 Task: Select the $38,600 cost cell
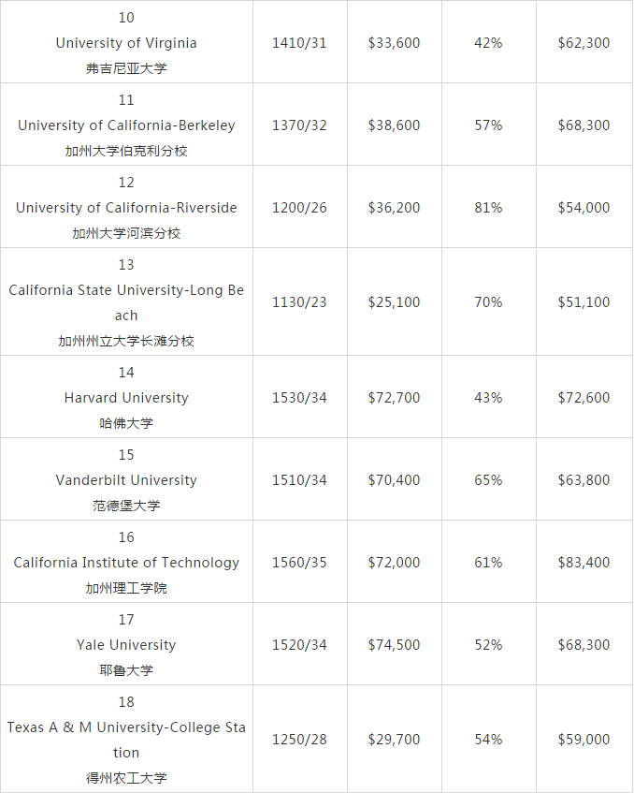click(x=394, y=125)
